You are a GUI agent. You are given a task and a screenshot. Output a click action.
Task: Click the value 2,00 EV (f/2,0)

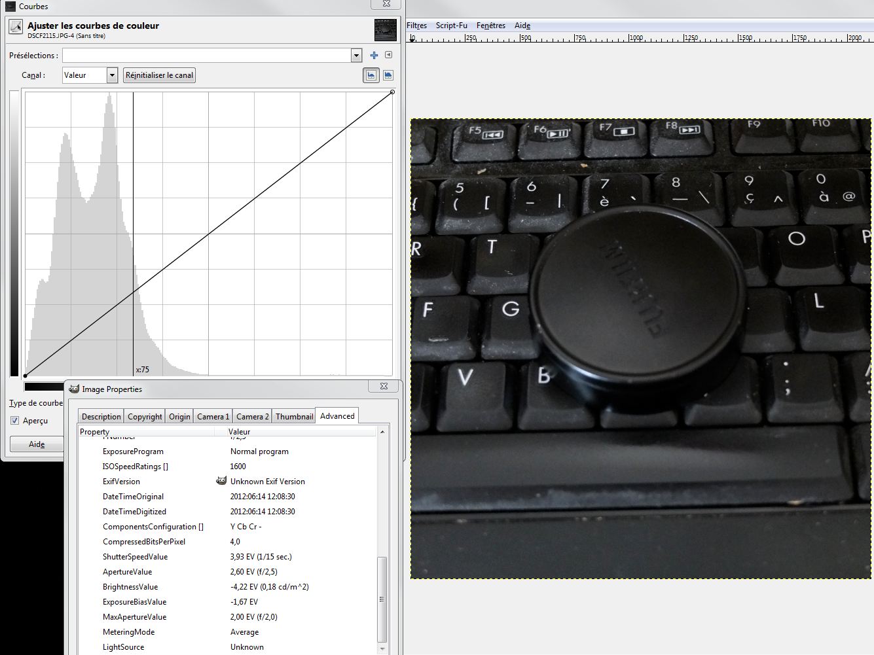click(254, 617)
